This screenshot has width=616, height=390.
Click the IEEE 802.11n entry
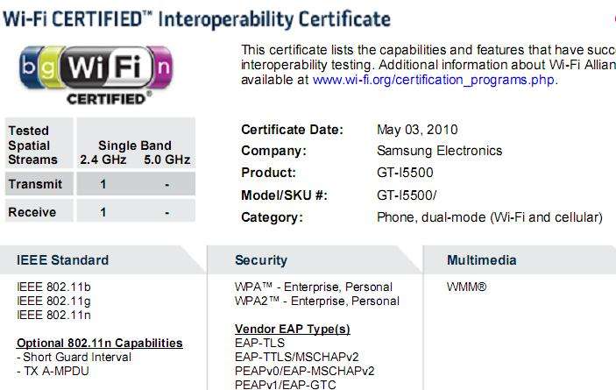(53, 315)
